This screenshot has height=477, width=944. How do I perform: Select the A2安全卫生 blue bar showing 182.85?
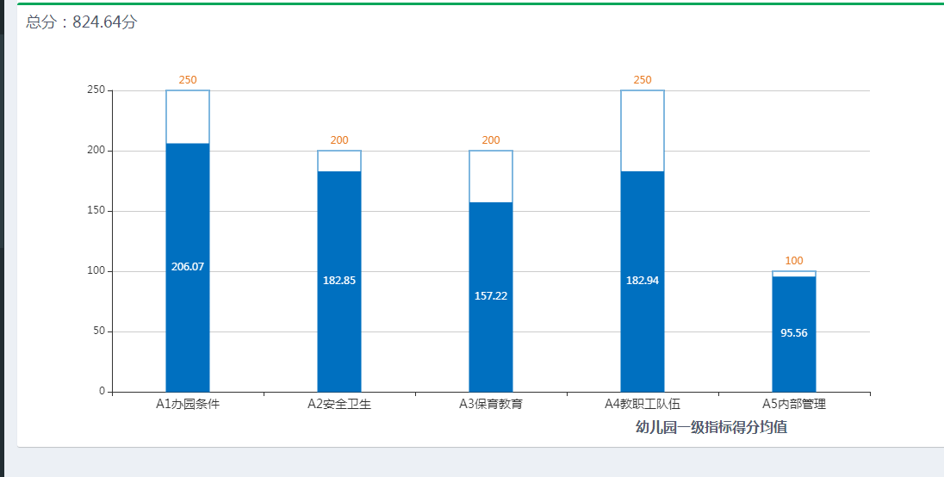click(x=339, y=281)
